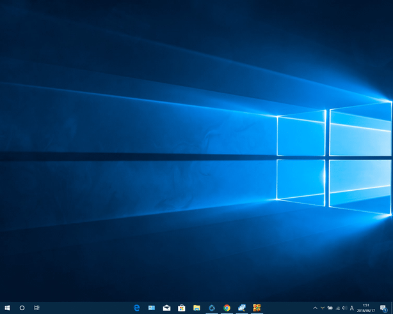Open the Mail app
Image resolution: width=393 pixels, height=314 pixels.
[166, 308]
